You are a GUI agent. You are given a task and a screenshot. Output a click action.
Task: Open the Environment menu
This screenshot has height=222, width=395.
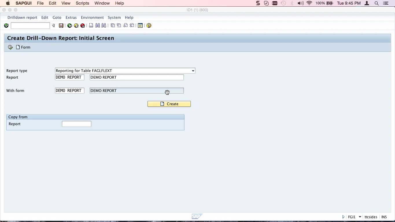92,17
